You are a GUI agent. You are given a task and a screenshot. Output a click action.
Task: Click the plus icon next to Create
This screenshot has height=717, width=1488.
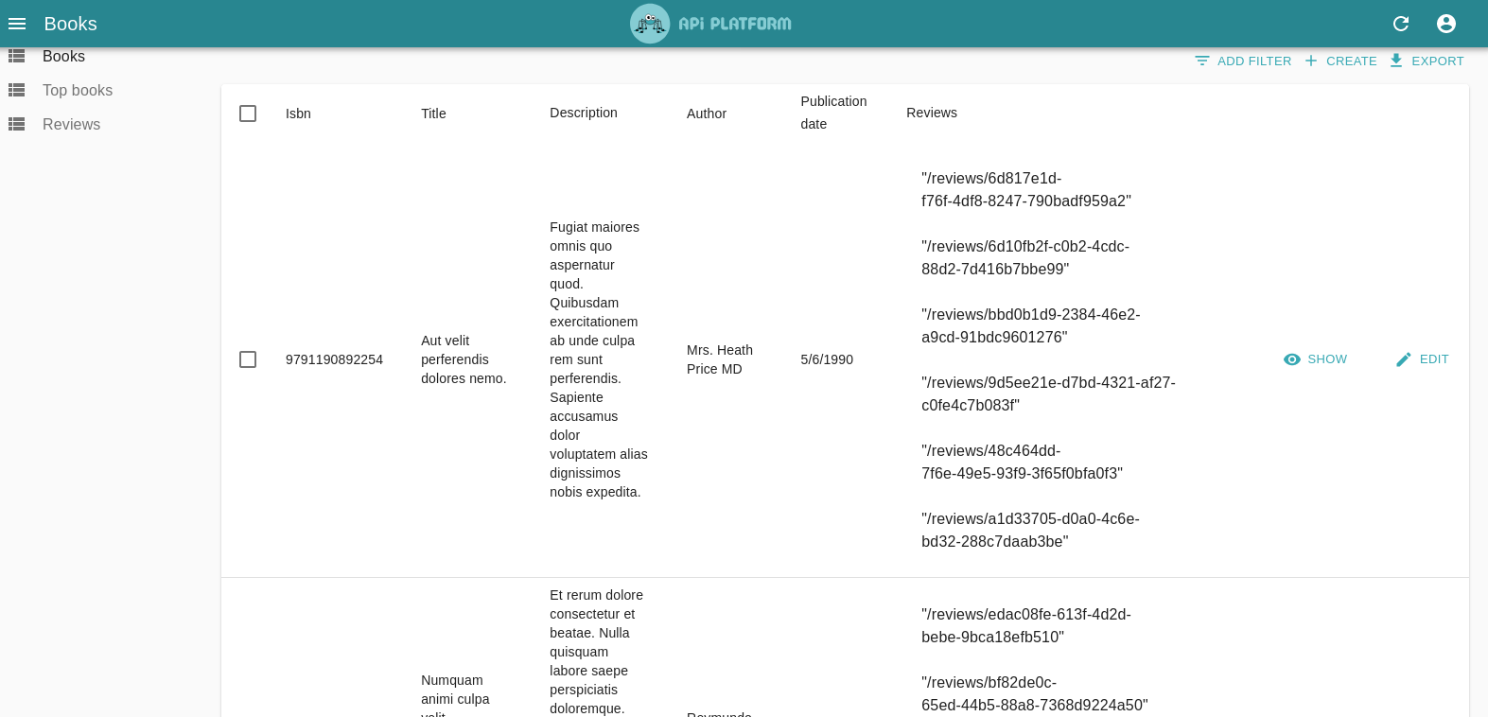(x=1311, y=61)
